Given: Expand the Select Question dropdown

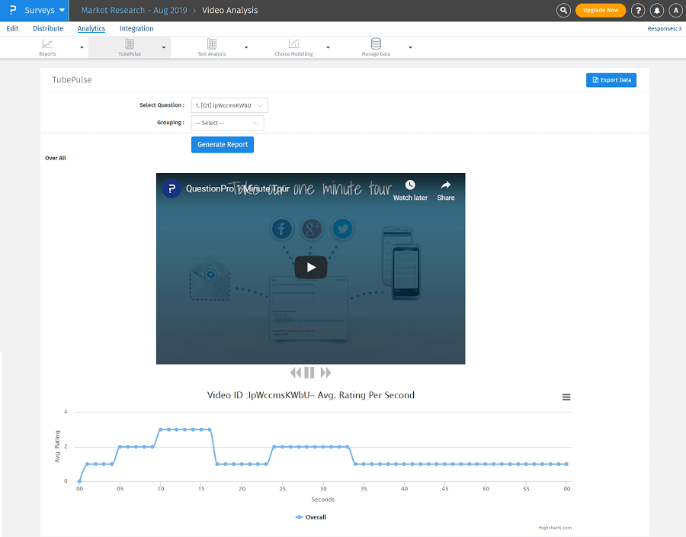Looking at the screenshot, I should pyautogui.click(x=229, y=105).
